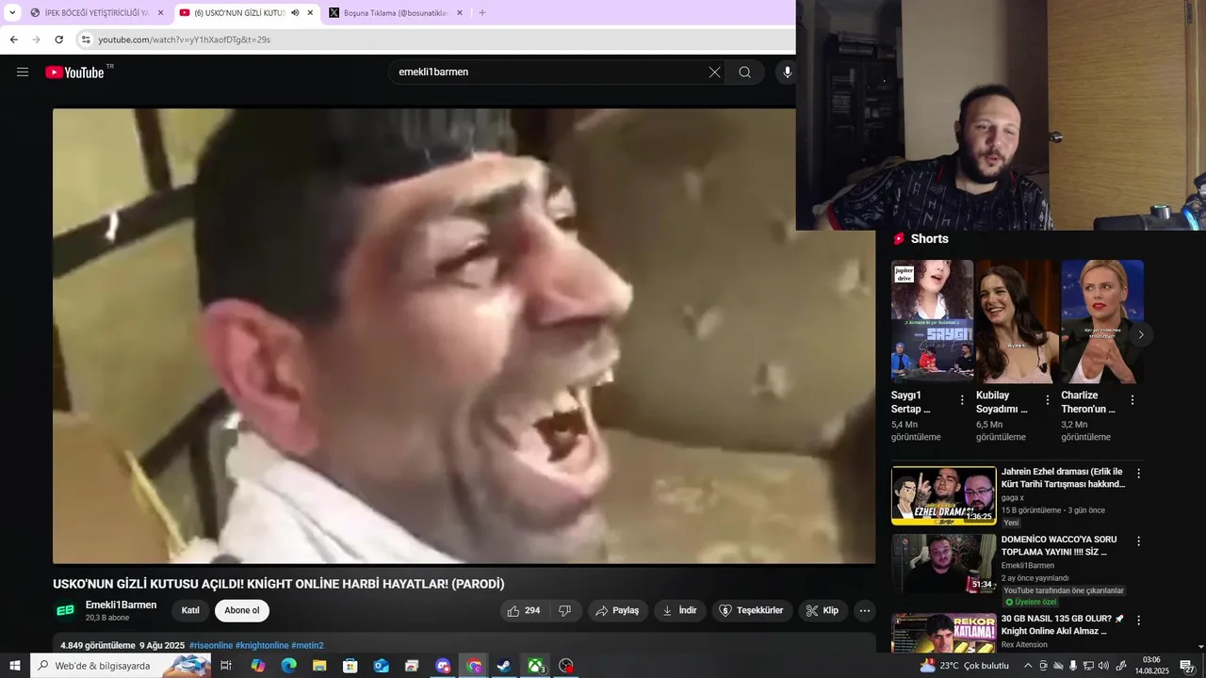Launch Microsoft Edge from the taskbar
The image size is (1206, 678).
point(288,666)
